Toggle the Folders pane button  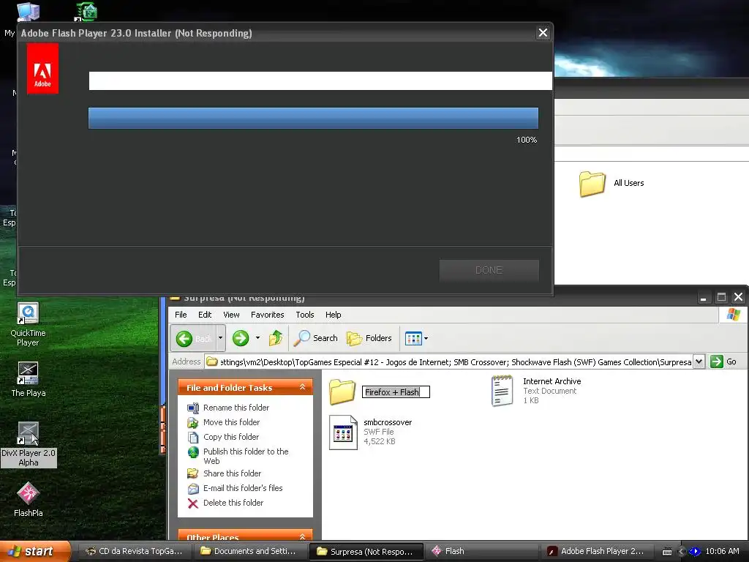369,338
